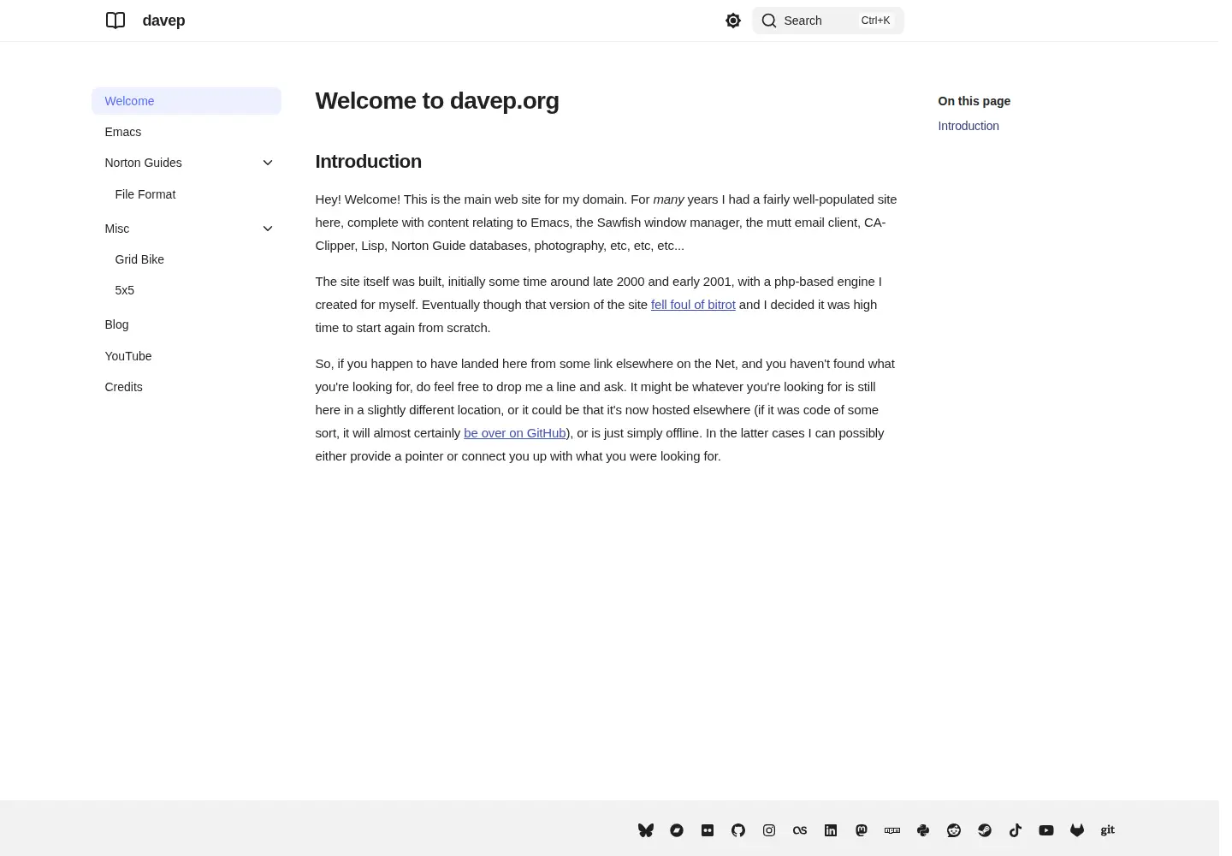Jump to Introduction in On this page
Image resolution: width=1232 pixels, height=856 pixels.
pos(968,126)
